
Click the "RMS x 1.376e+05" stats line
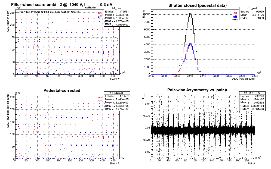(117, 21)
